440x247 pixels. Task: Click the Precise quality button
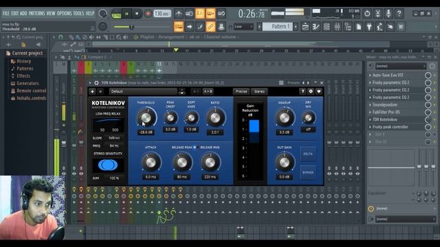click(x=241, y=91)
